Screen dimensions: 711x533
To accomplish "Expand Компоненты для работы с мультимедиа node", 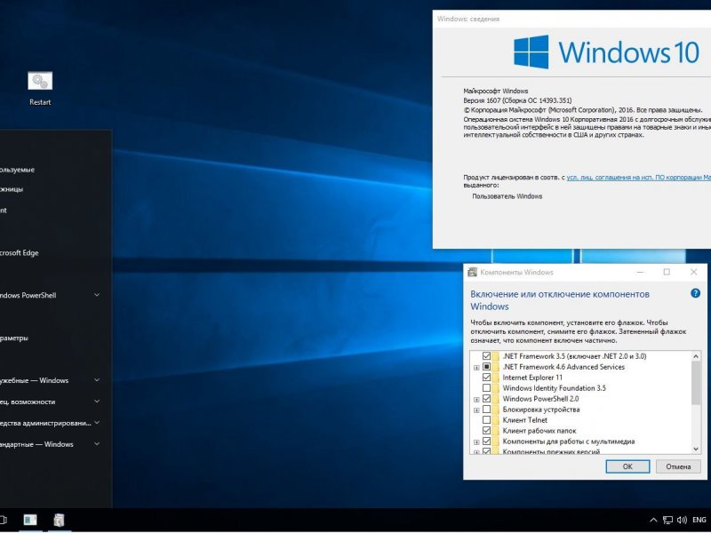I will [x=476, y=442].
